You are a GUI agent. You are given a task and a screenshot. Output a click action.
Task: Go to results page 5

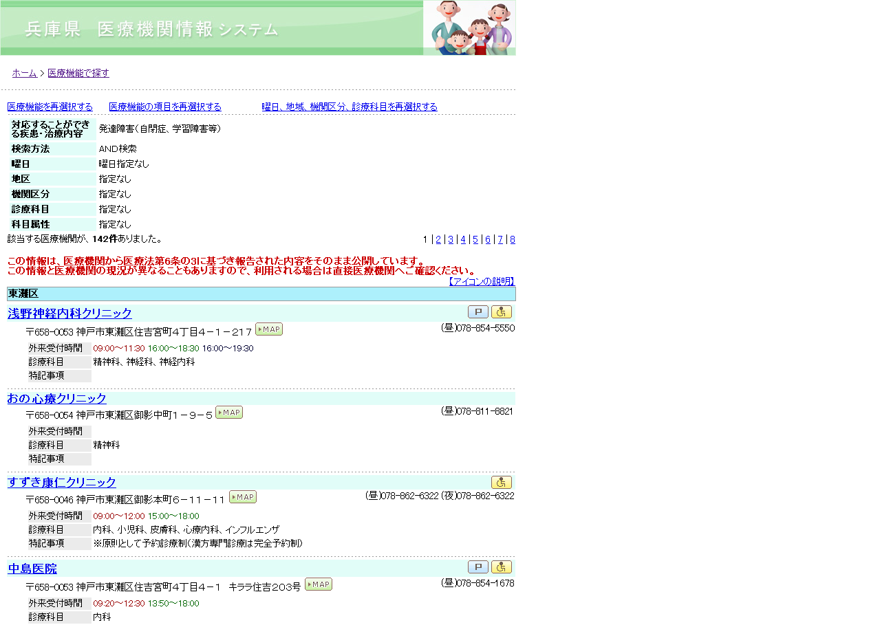475,239
